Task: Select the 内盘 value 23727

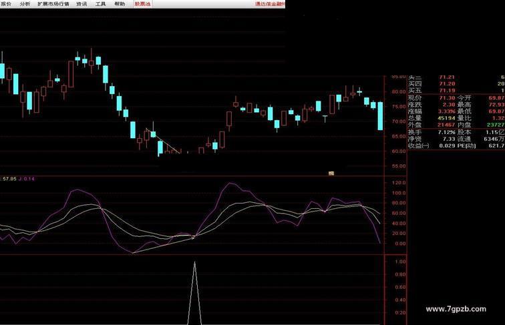Action: pyautogui.click(x=496, y=125)
